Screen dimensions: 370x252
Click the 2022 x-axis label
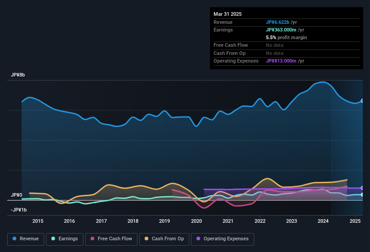(260, 221)
